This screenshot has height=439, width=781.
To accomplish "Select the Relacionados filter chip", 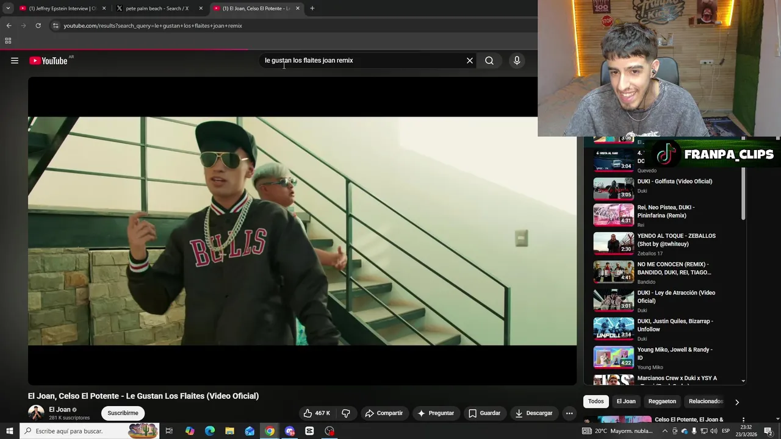I will (x=705, y=401).
